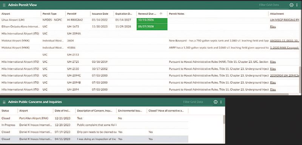This screenshot has height=145, width=302.
Task: Click the Public Concerns vertical scrollbar
Action: coord(224,119)
